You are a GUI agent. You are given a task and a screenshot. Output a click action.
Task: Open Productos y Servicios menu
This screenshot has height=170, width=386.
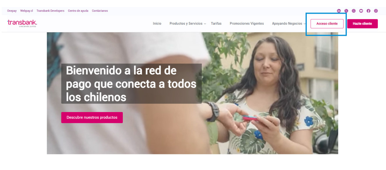coord(186,23)
